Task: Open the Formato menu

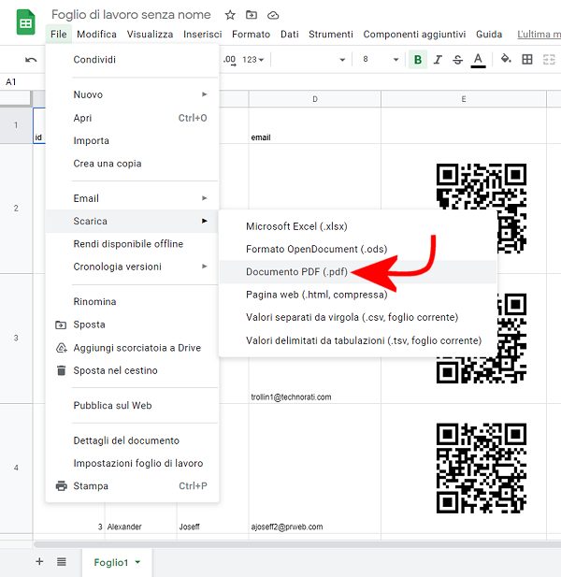Action: tap(251, 35)
